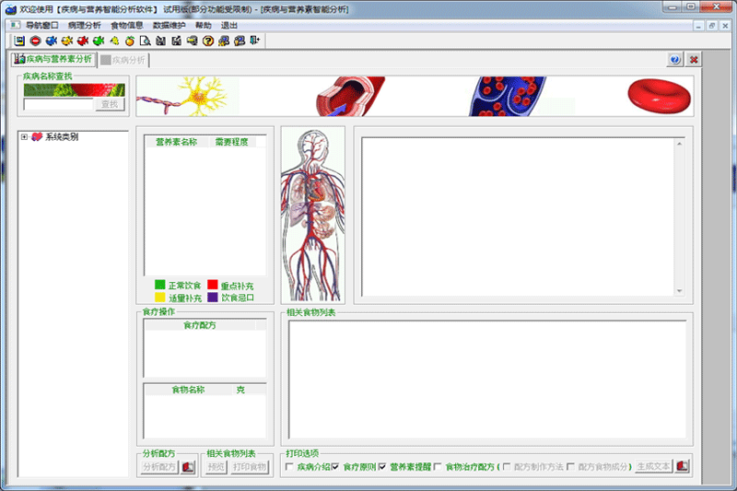737x491 pixels.
Task: Click the disease name search input field
Action: 58,104
